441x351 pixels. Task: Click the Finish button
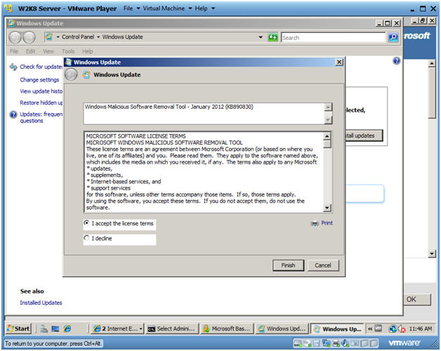289,265
